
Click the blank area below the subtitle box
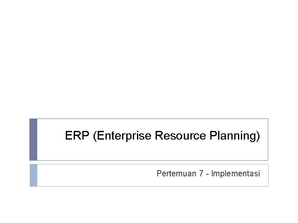coord(149,204)
